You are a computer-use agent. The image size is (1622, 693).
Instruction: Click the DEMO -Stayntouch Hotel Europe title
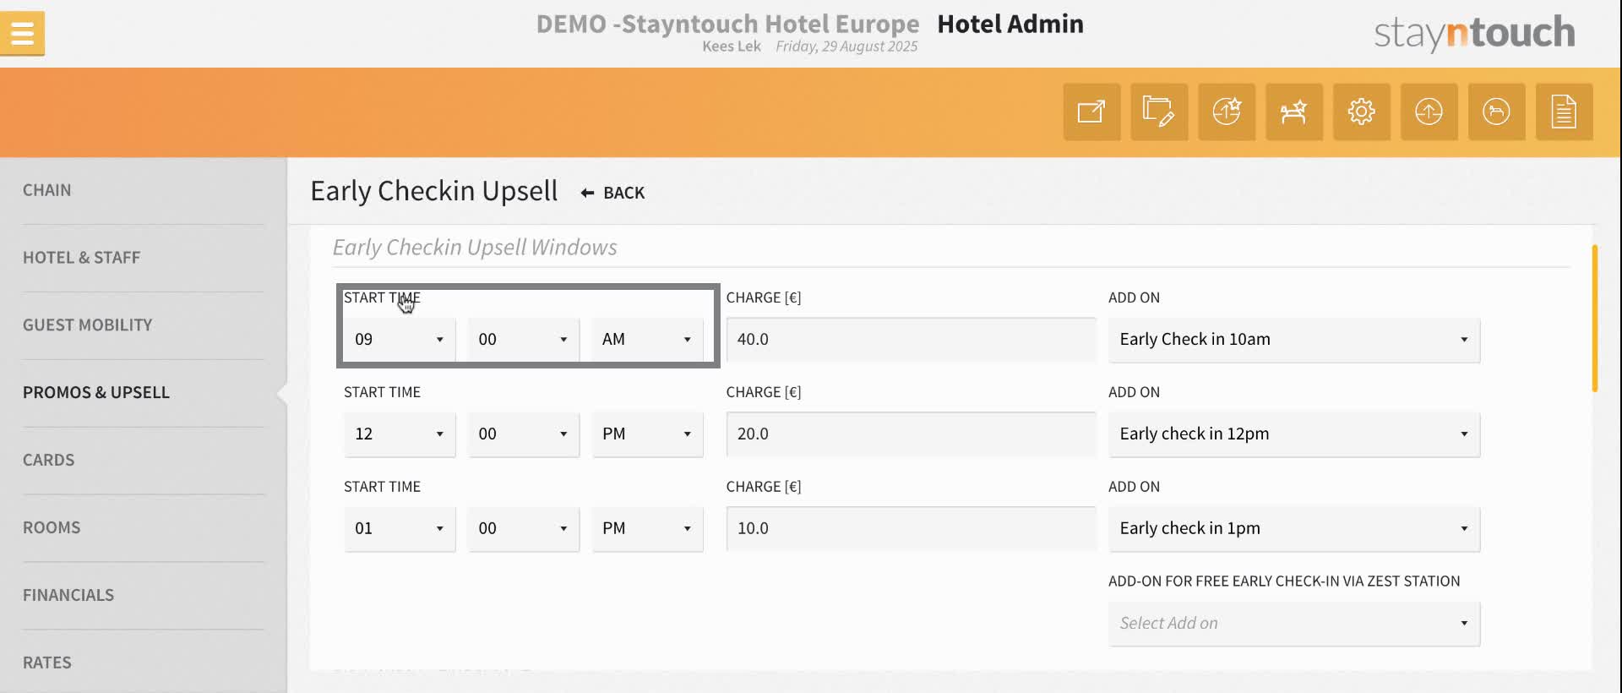tap(727, 24)
